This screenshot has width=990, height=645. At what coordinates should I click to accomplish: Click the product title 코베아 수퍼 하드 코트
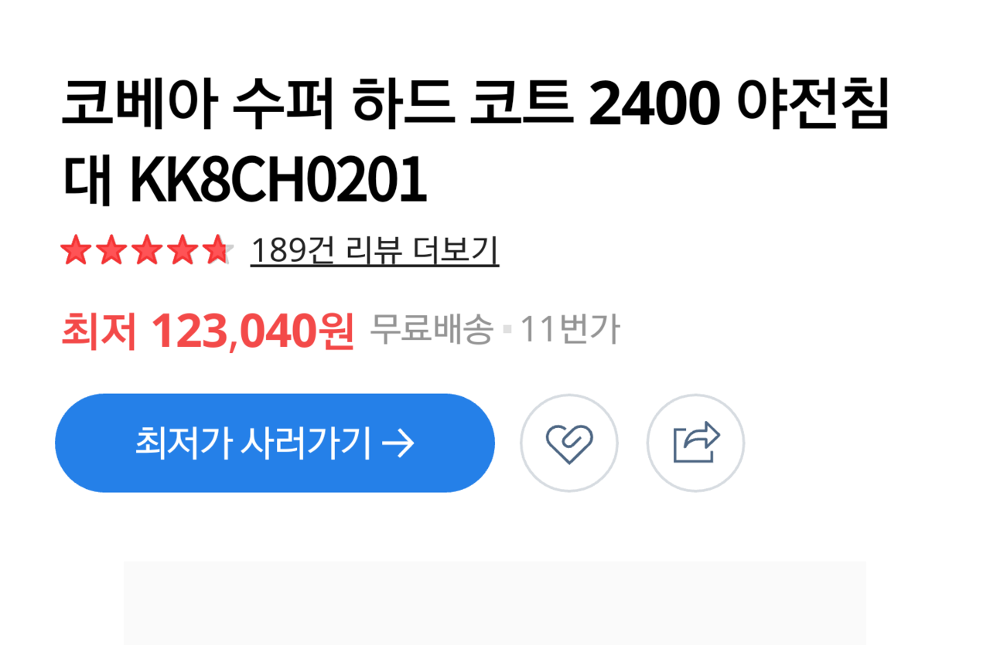point(318,104)
